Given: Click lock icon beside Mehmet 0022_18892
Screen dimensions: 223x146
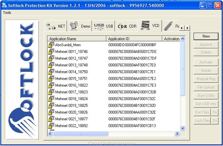Looking at the screenshot, I should [x=51, y=125].
